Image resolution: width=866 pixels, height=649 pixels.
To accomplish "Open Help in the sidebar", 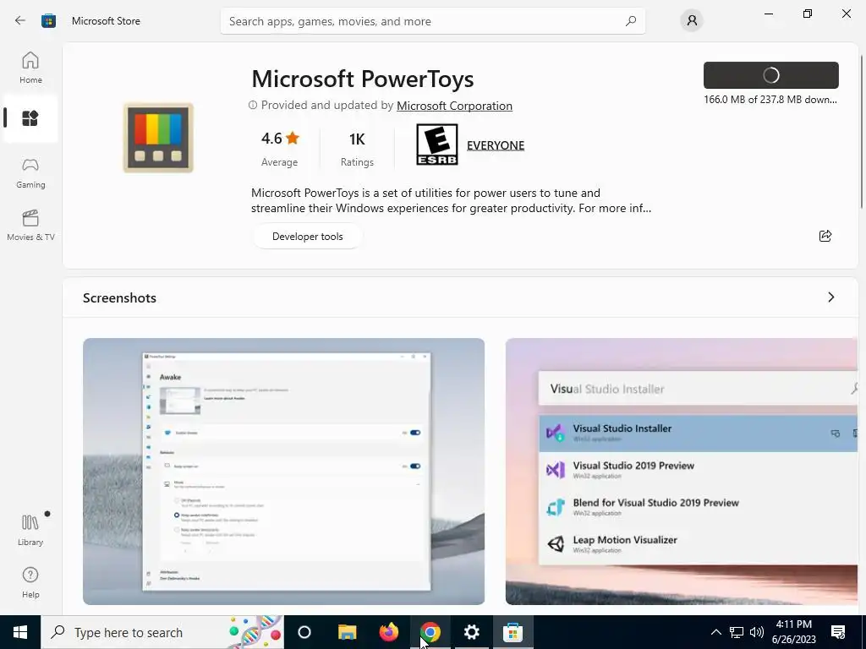I will pyautogui.click(x=30, y=583).
